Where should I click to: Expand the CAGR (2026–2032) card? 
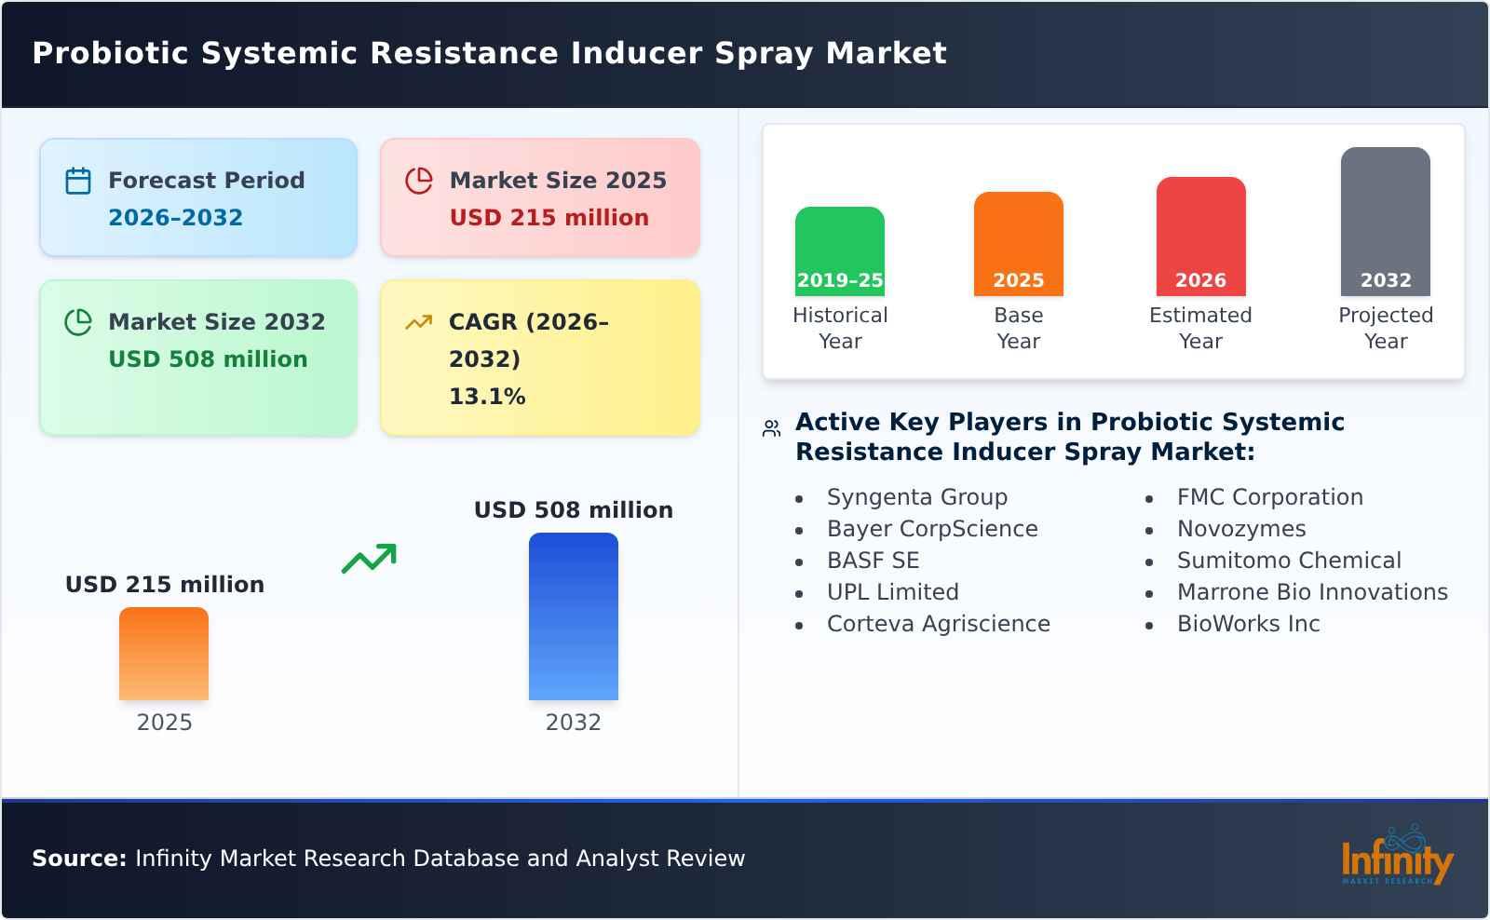pos(538,357)
